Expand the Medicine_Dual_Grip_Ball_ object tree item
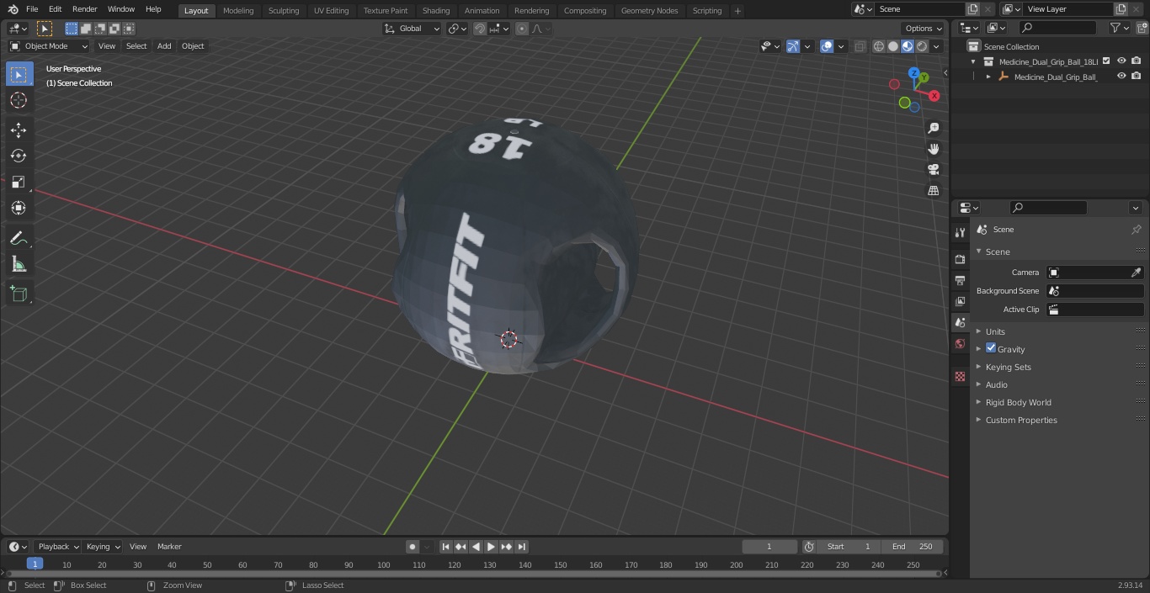The height and width of the screenshot is (593, 1150). coord(988,77)
